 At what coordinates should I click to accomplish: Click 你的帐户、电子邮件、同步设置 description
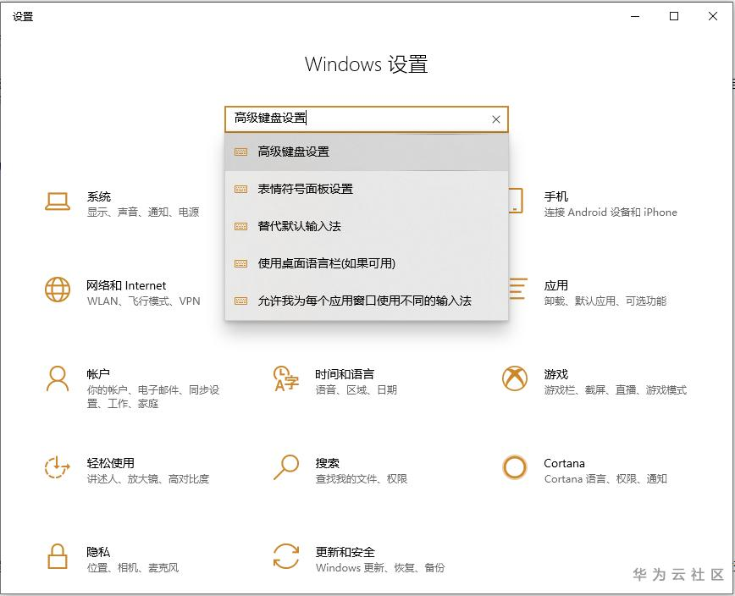coord(153,396)
